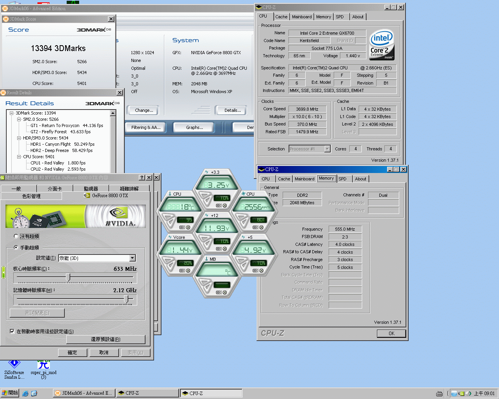Click Graphs... button in 3DMark06

tap(194, 127)
